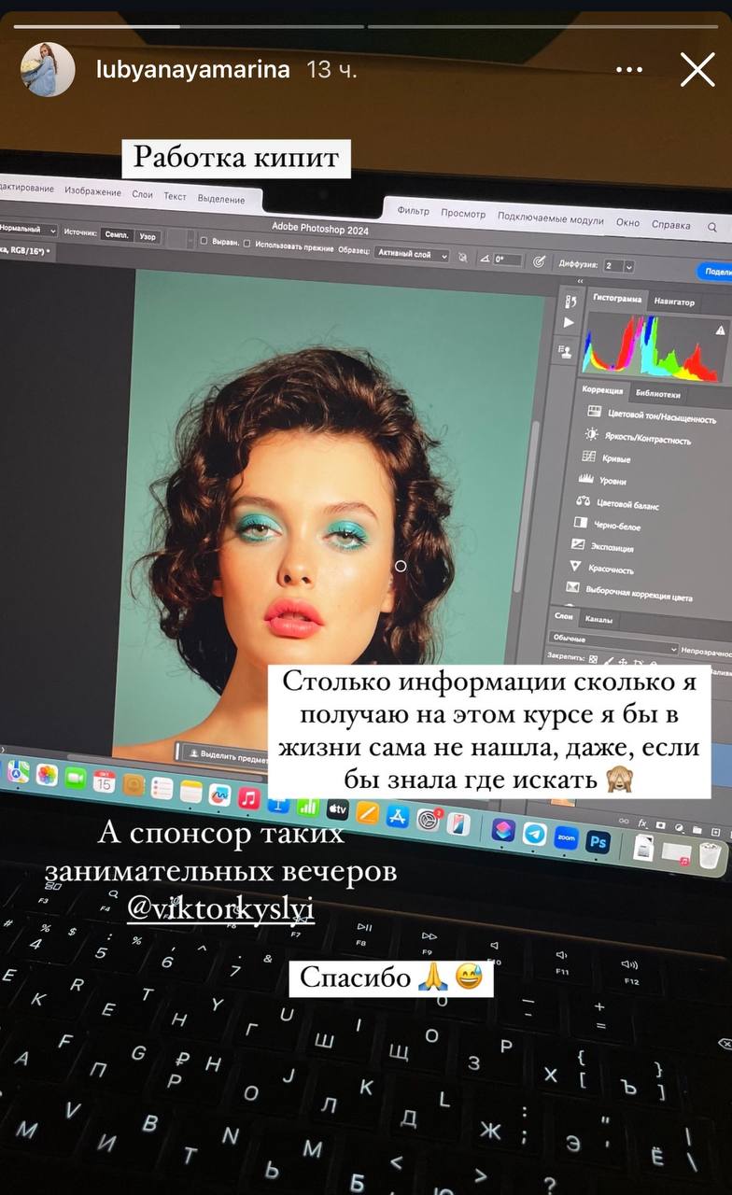Open Apple TV in the Dock

[x=338, y=808]
